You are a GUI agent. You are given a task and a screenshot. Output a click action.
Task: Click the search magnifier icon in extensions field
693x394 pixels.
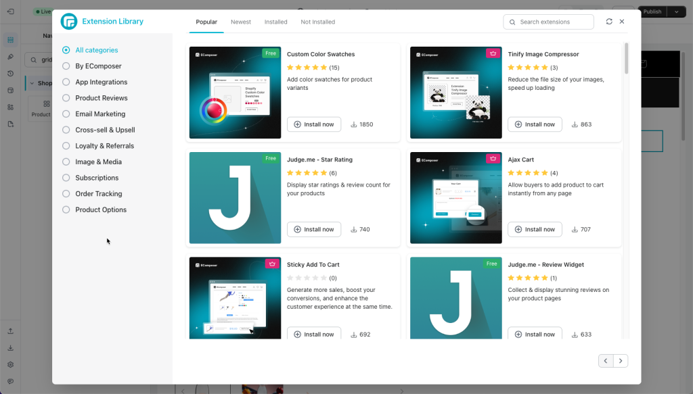click(512, 22)
